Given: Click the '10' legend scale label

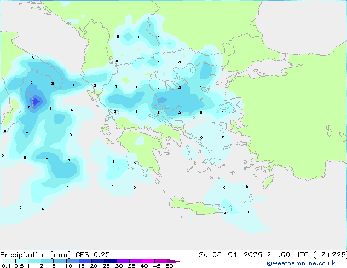Looking at the screenshot, I should click(68, 266).
